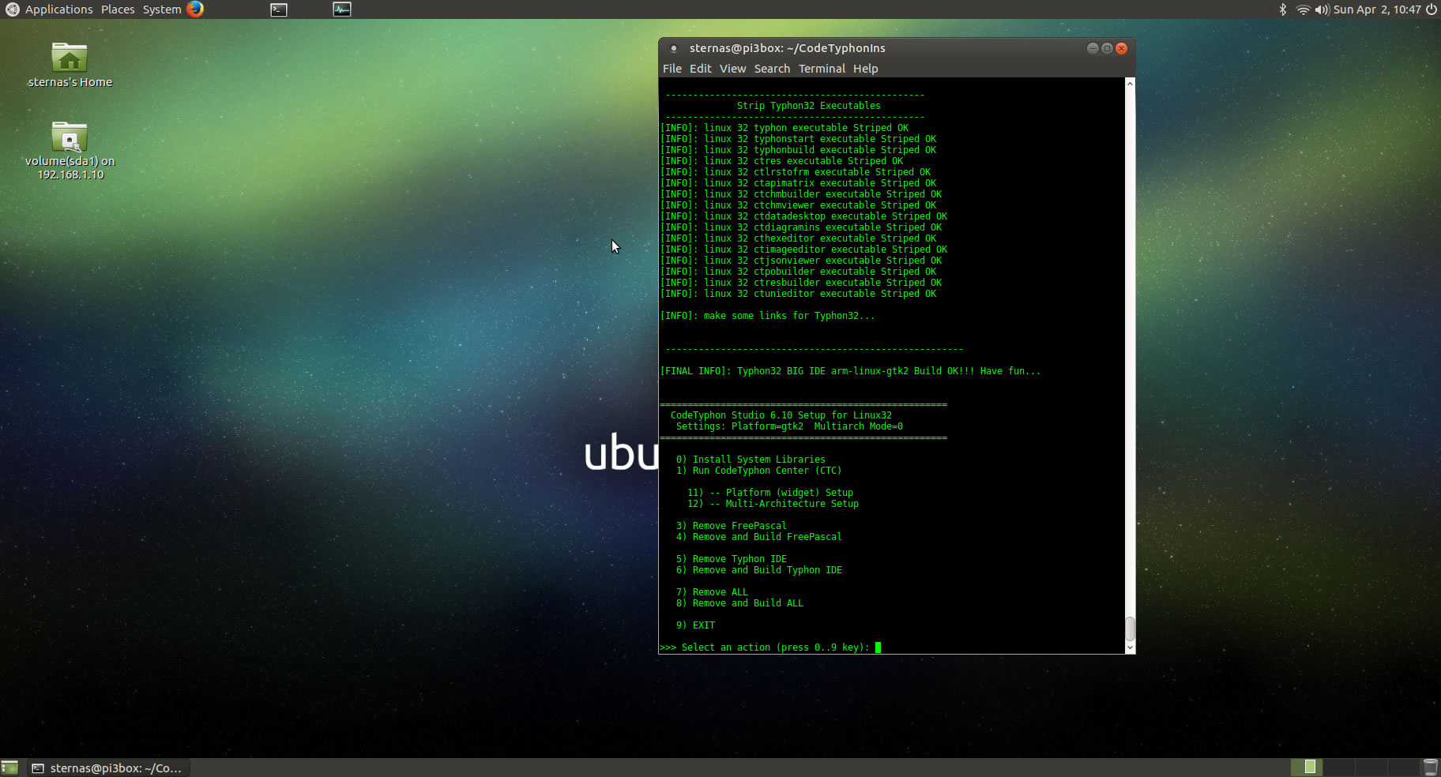Click the '11) -- Platform (widget) Setup' line
This screenshot has width=1441, height=777.
point(770,493)
